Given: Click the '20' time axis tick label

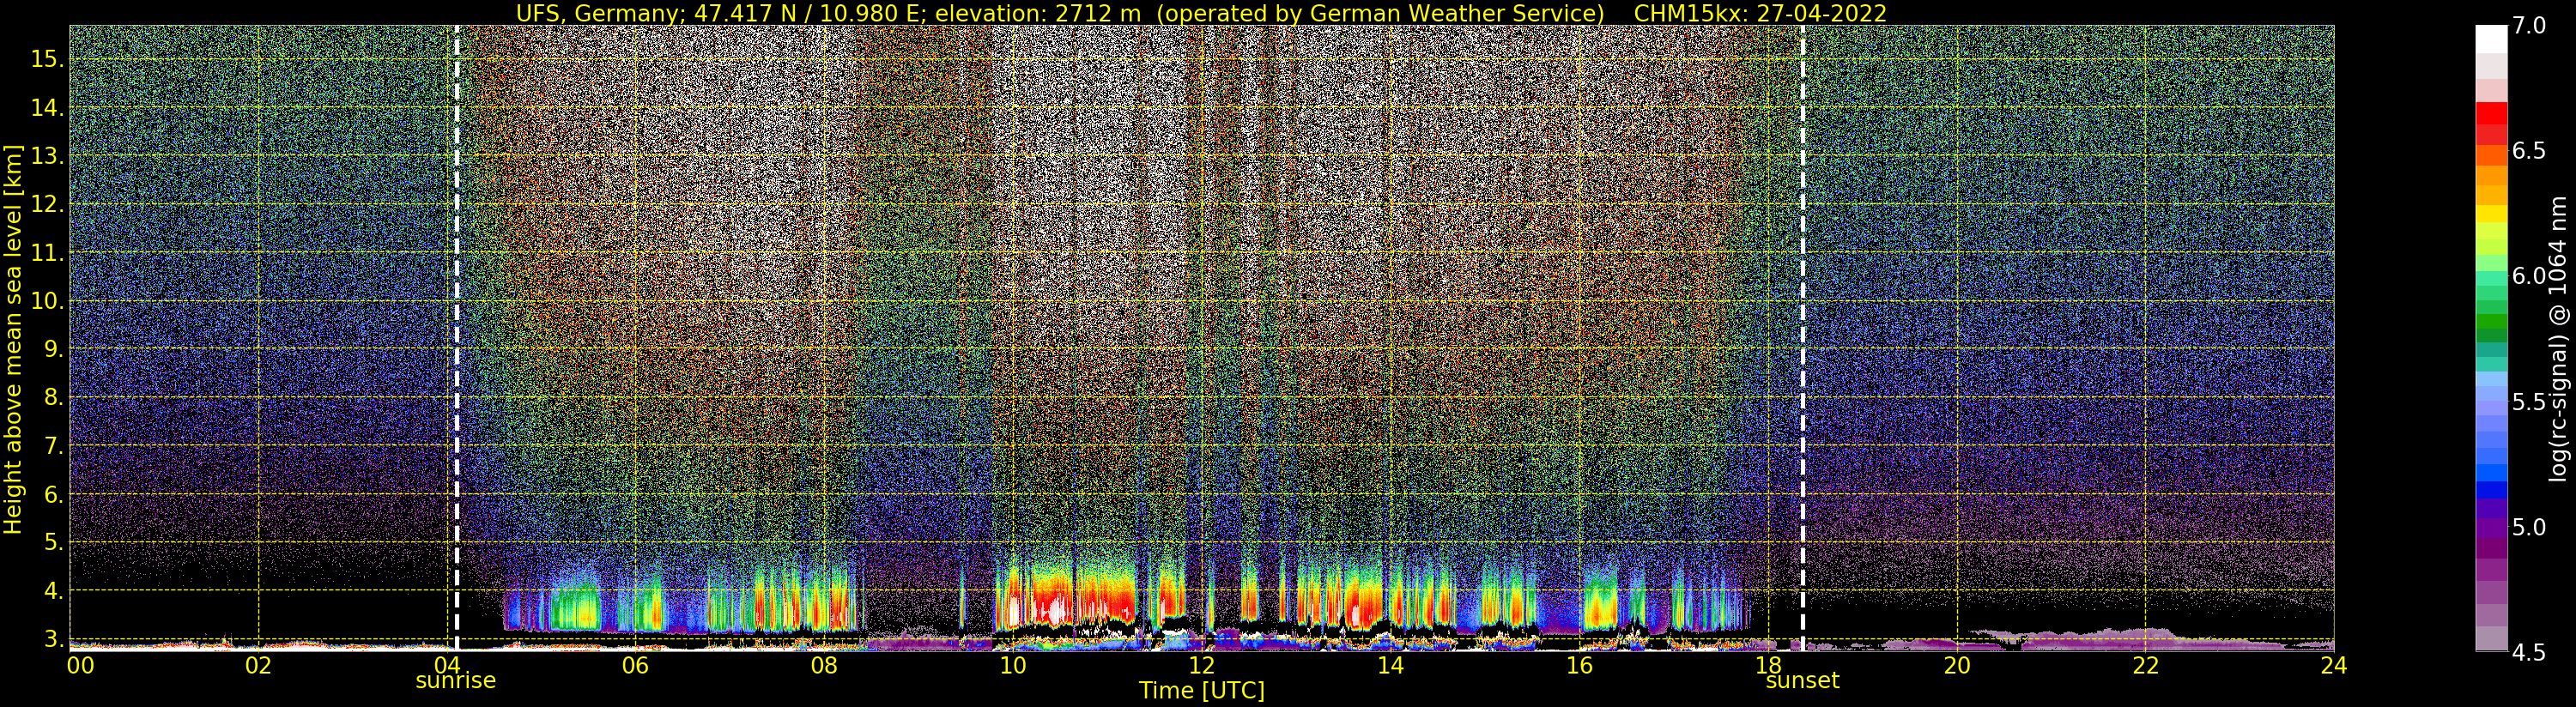Looking at the screenshot, I should pos(1956,665).
